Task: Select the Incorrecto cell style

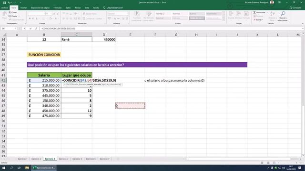Action: click(x=213, y=14)
